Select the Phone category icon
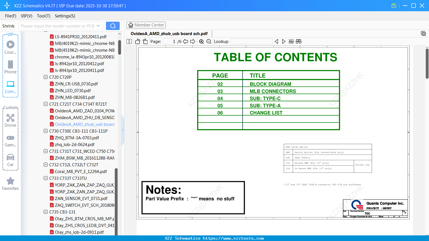 tap(10, 67)
